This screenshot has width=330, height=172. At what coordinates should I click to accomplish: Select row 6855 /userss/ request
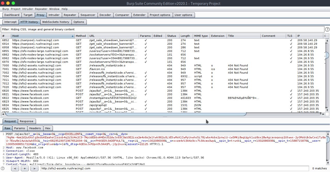click(163, 51)
